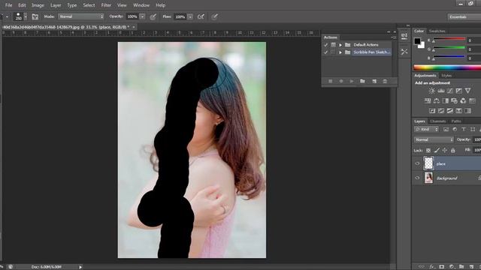
Task: Create a new action set folder
Action: [x=362, y=81]
